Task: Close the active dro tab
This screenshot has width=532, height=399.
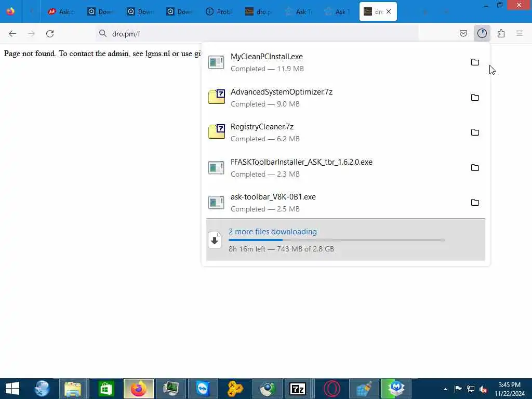Action: [389, 11]
